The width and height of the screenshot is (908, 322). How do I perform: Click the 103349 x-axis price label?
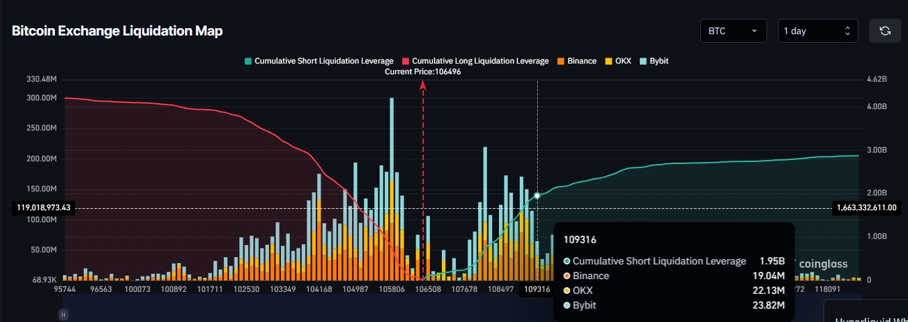[282, 289]
